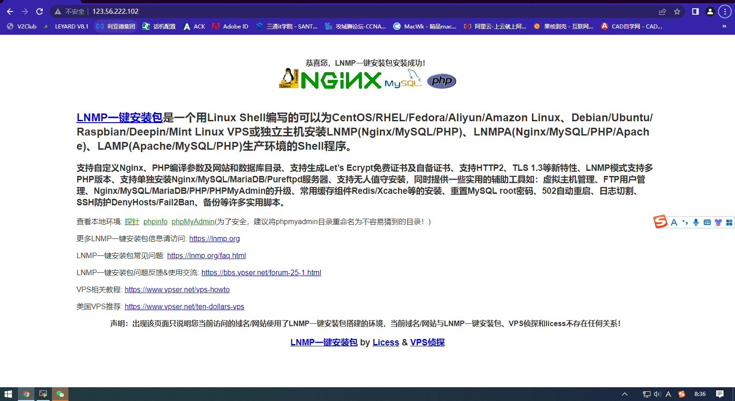Image resolution: width=735 pixels, height=401 pixels.
Task: Open the monitor app in the taskbar
Action: pos(43,394)
